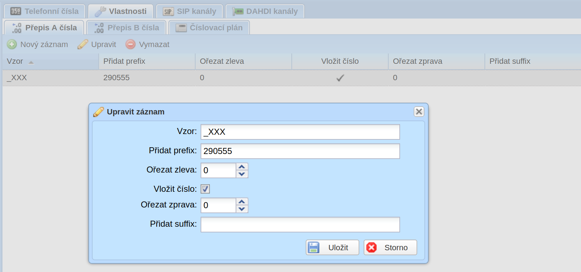
Task: Cancel editing with Storno button
Action: [390, 247]
